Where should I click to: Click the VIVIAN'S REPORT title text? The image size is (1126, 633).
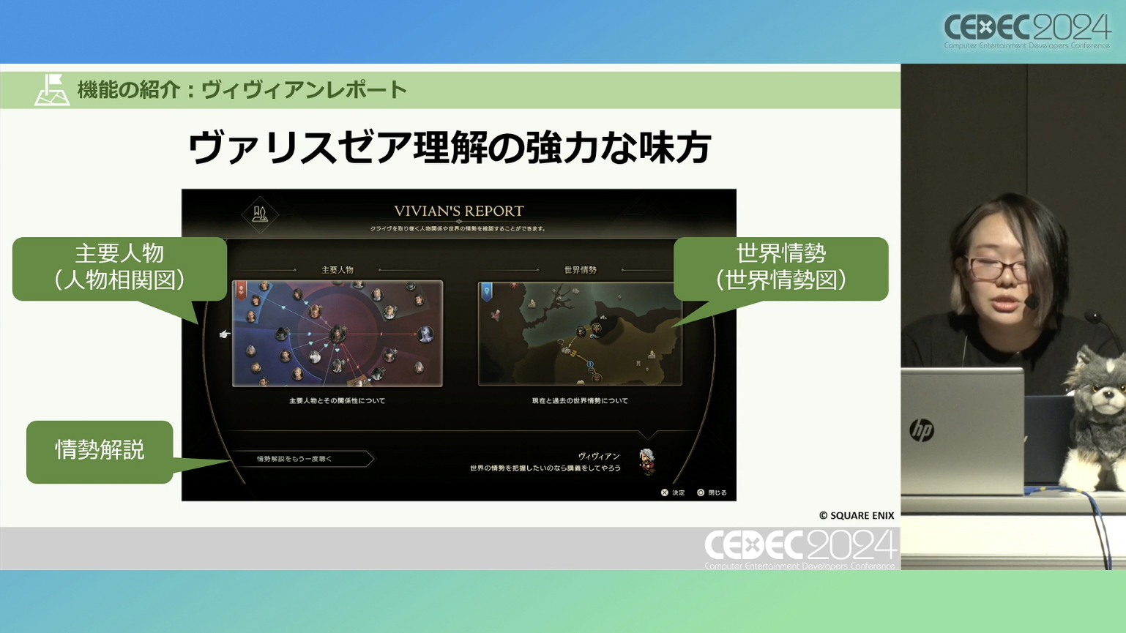(x=459, y=211)
